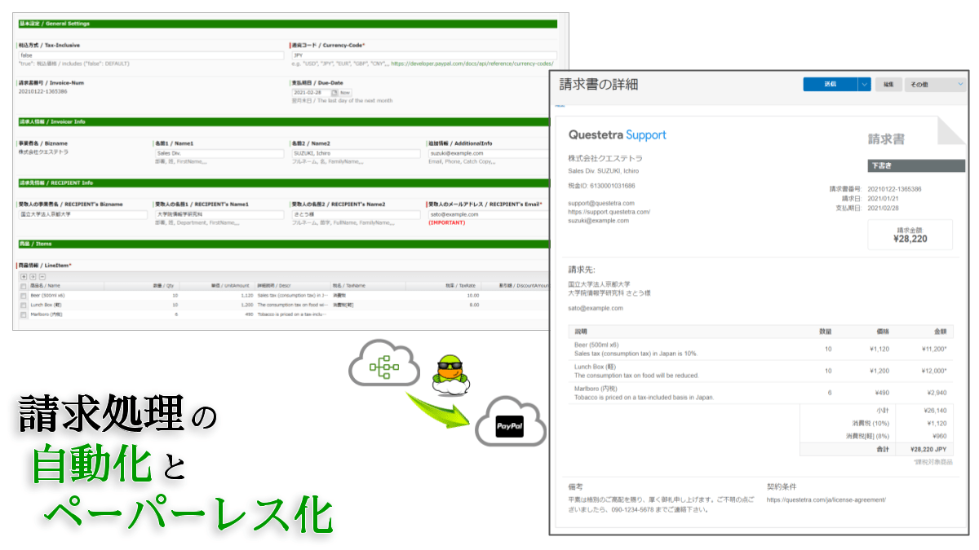Click the Due-Date field showing 2021-02-28
This screenshot has height=550, width=979.
310,93
